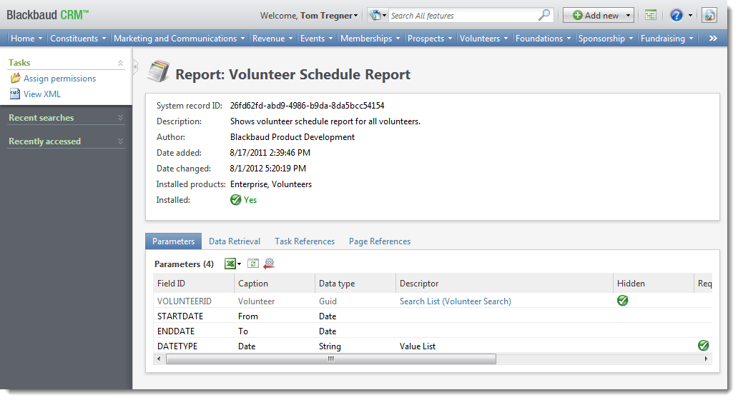Click the magnifying glass search icon

pyautogui.click(x=544, y=15)
